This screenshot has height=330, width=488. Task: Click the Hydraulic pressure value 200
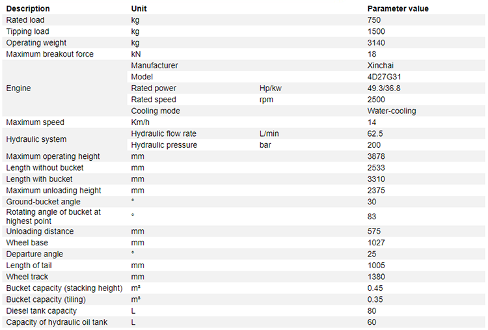(373, 145)
